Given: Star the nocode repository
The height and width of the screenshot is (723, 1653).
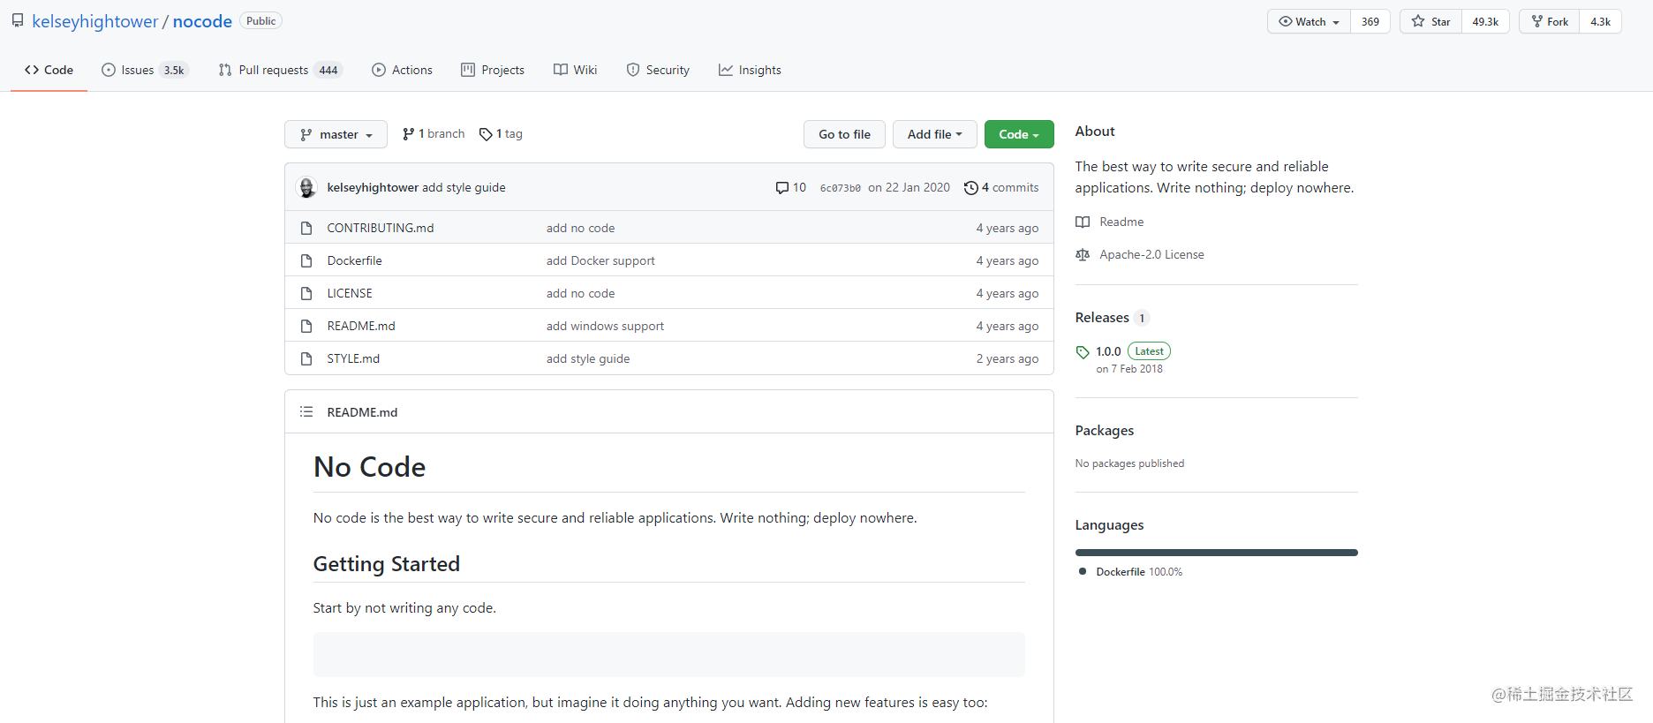Looking at the screenshot, I should pos(1430,21).
